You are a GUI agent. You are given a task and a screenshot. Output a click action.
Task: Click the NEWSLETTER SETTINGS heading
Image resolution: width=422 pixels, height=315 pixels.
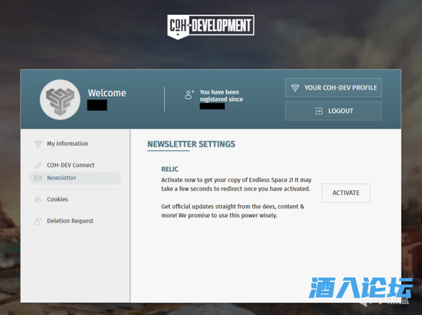191,144
